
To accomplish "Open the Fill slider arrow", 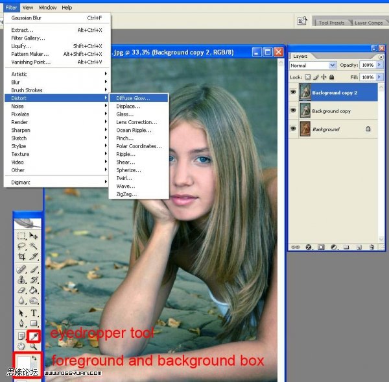I will point(379,77).
